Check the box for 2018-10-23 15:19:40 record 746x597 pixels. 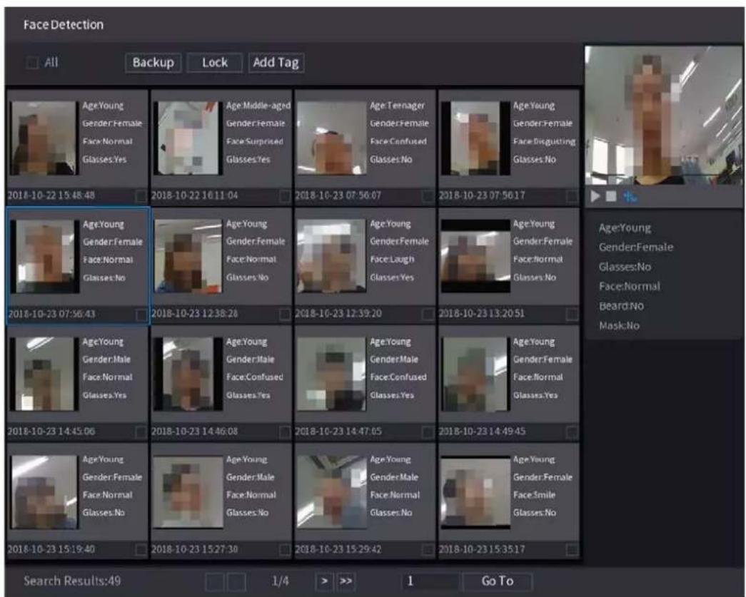(141, 549)
